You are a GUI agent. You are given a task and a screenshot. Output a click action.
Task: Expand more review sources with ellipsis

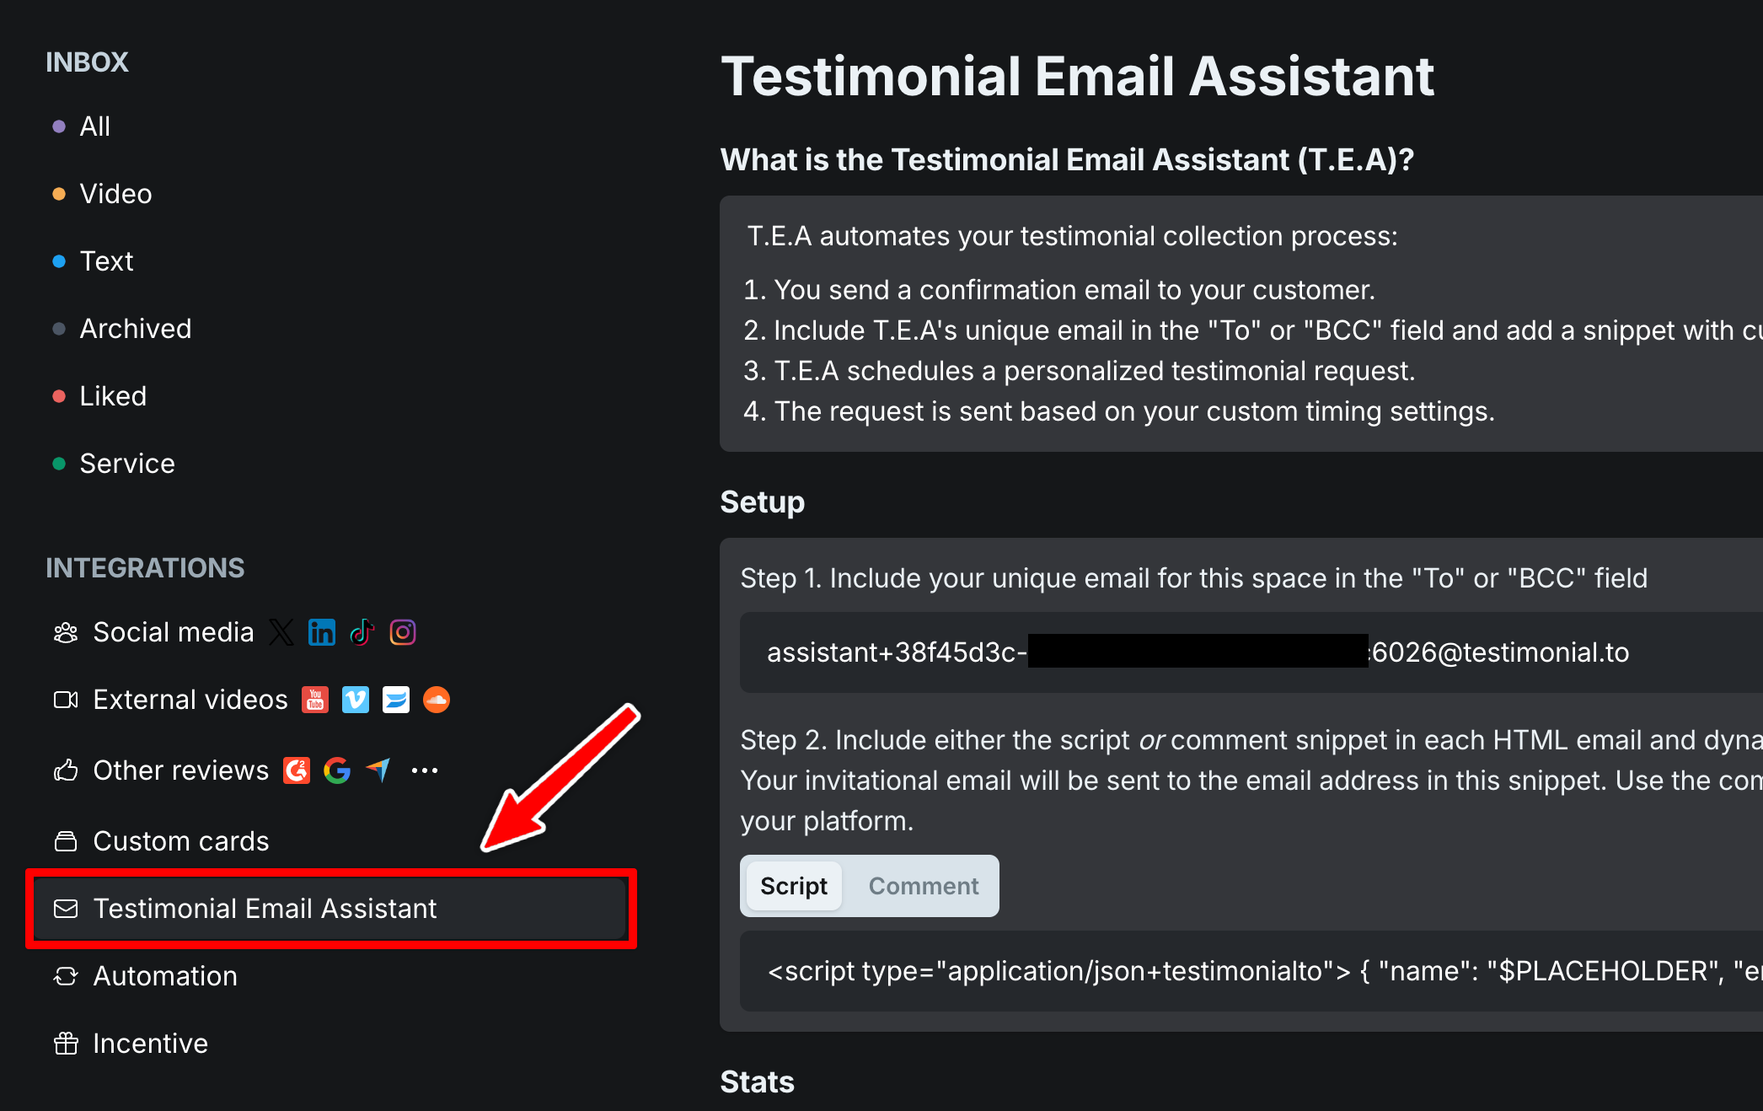click(x=425, y=770)
